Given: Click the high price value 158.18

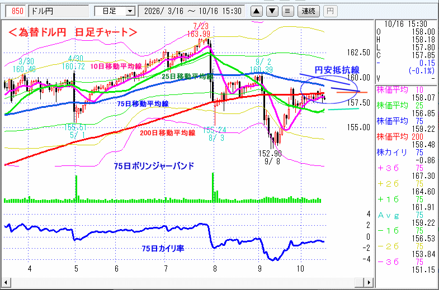Looking at the screenshot, I should tap(423, 40).
